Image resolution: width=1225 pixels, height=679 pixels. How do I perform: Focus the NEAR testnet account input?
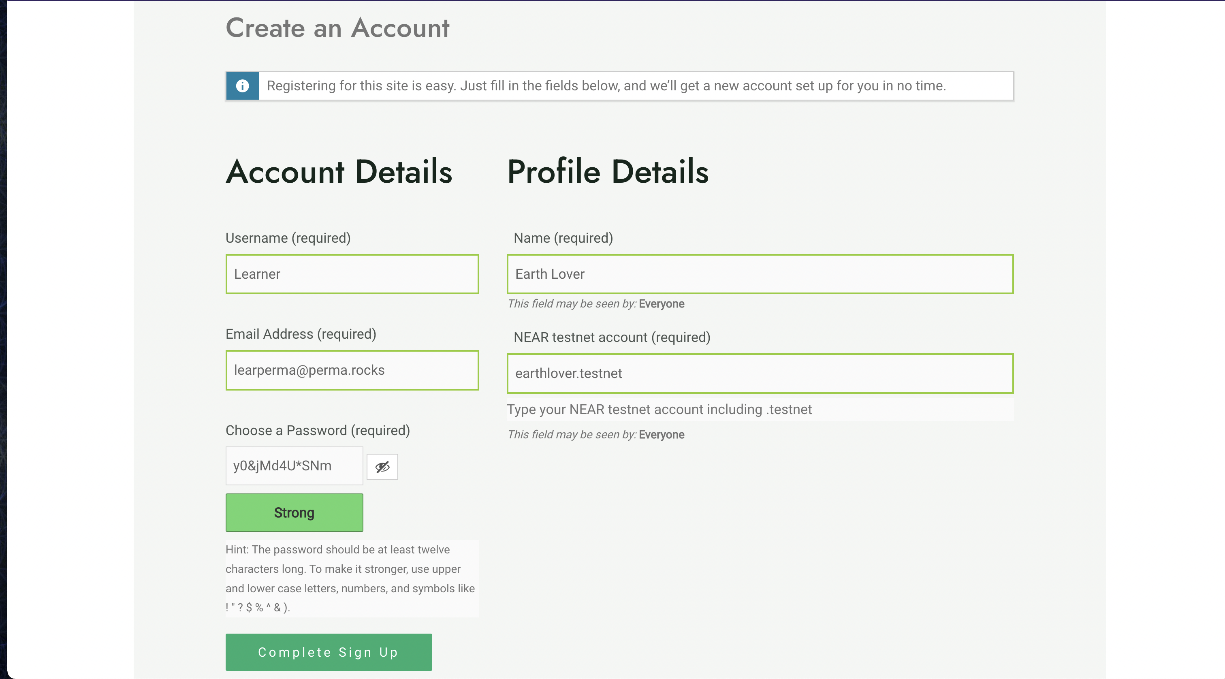760,373
